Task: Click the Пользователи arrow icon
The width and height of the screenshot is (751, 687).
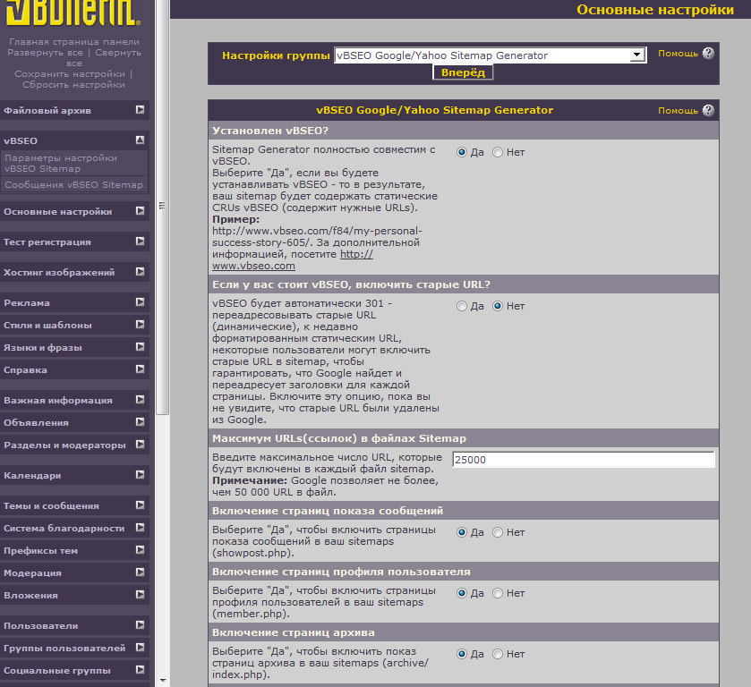Action: tap(140, 624)
